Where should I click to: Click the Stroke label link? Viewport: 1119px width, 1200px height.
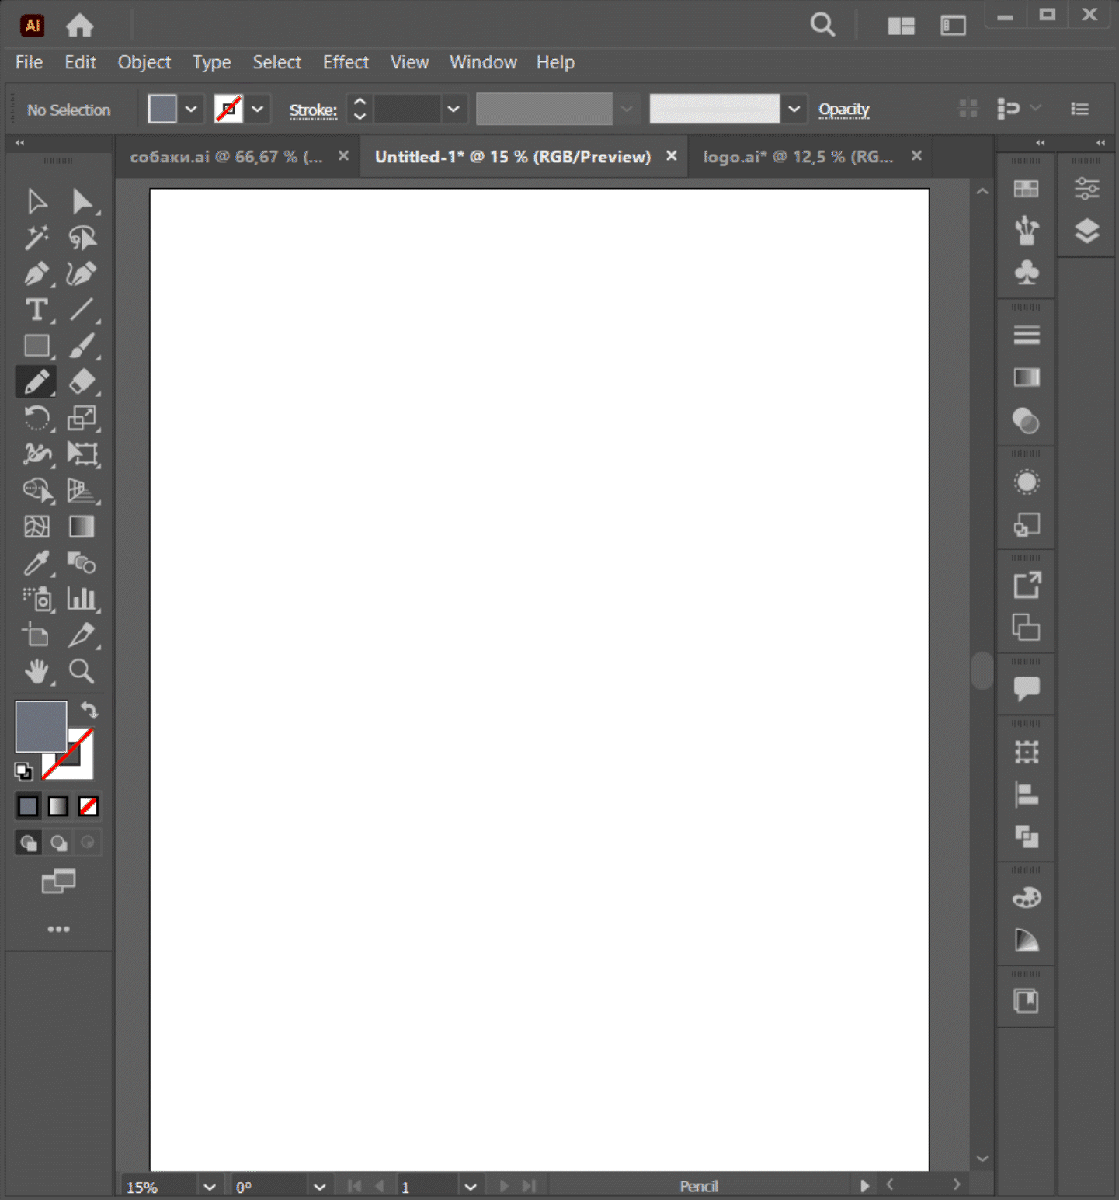313,110
